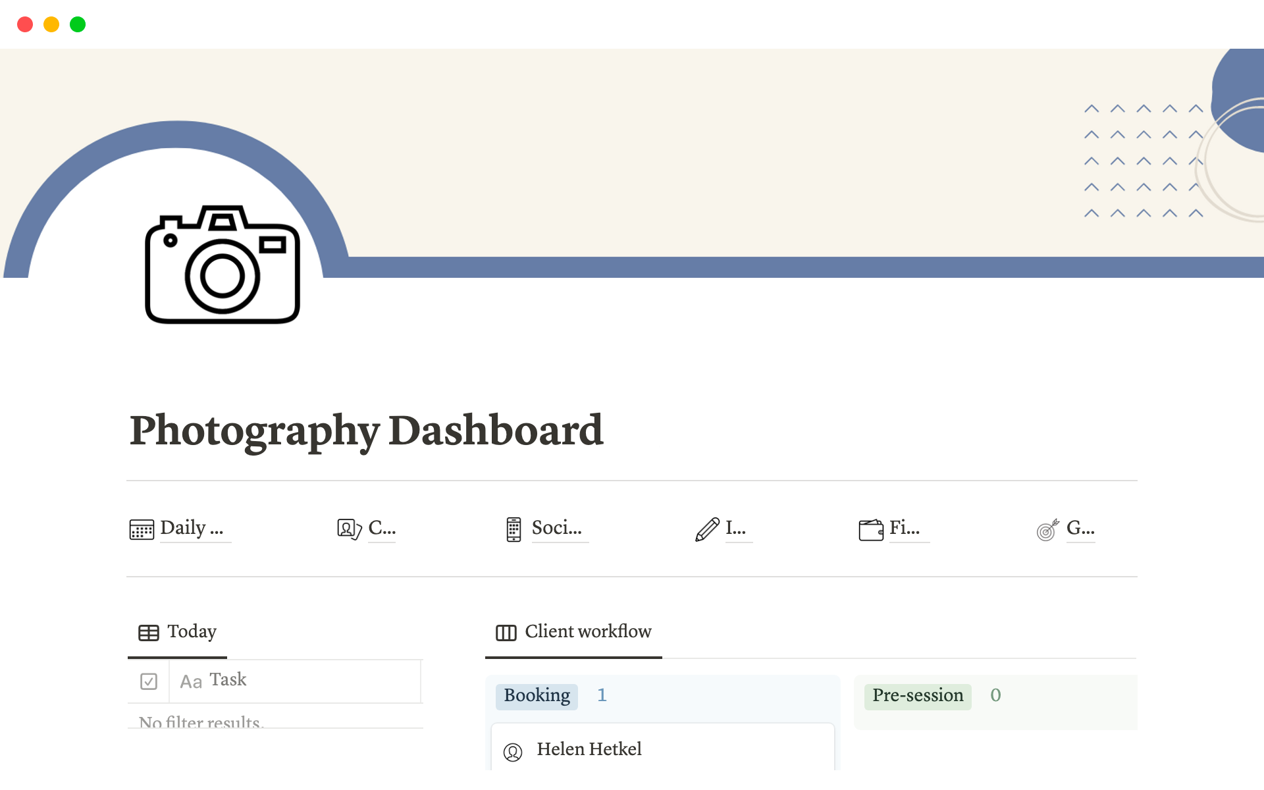1264x790 pixels.
Task: Click the camera page icon
Action: click(x=223, y=265)
